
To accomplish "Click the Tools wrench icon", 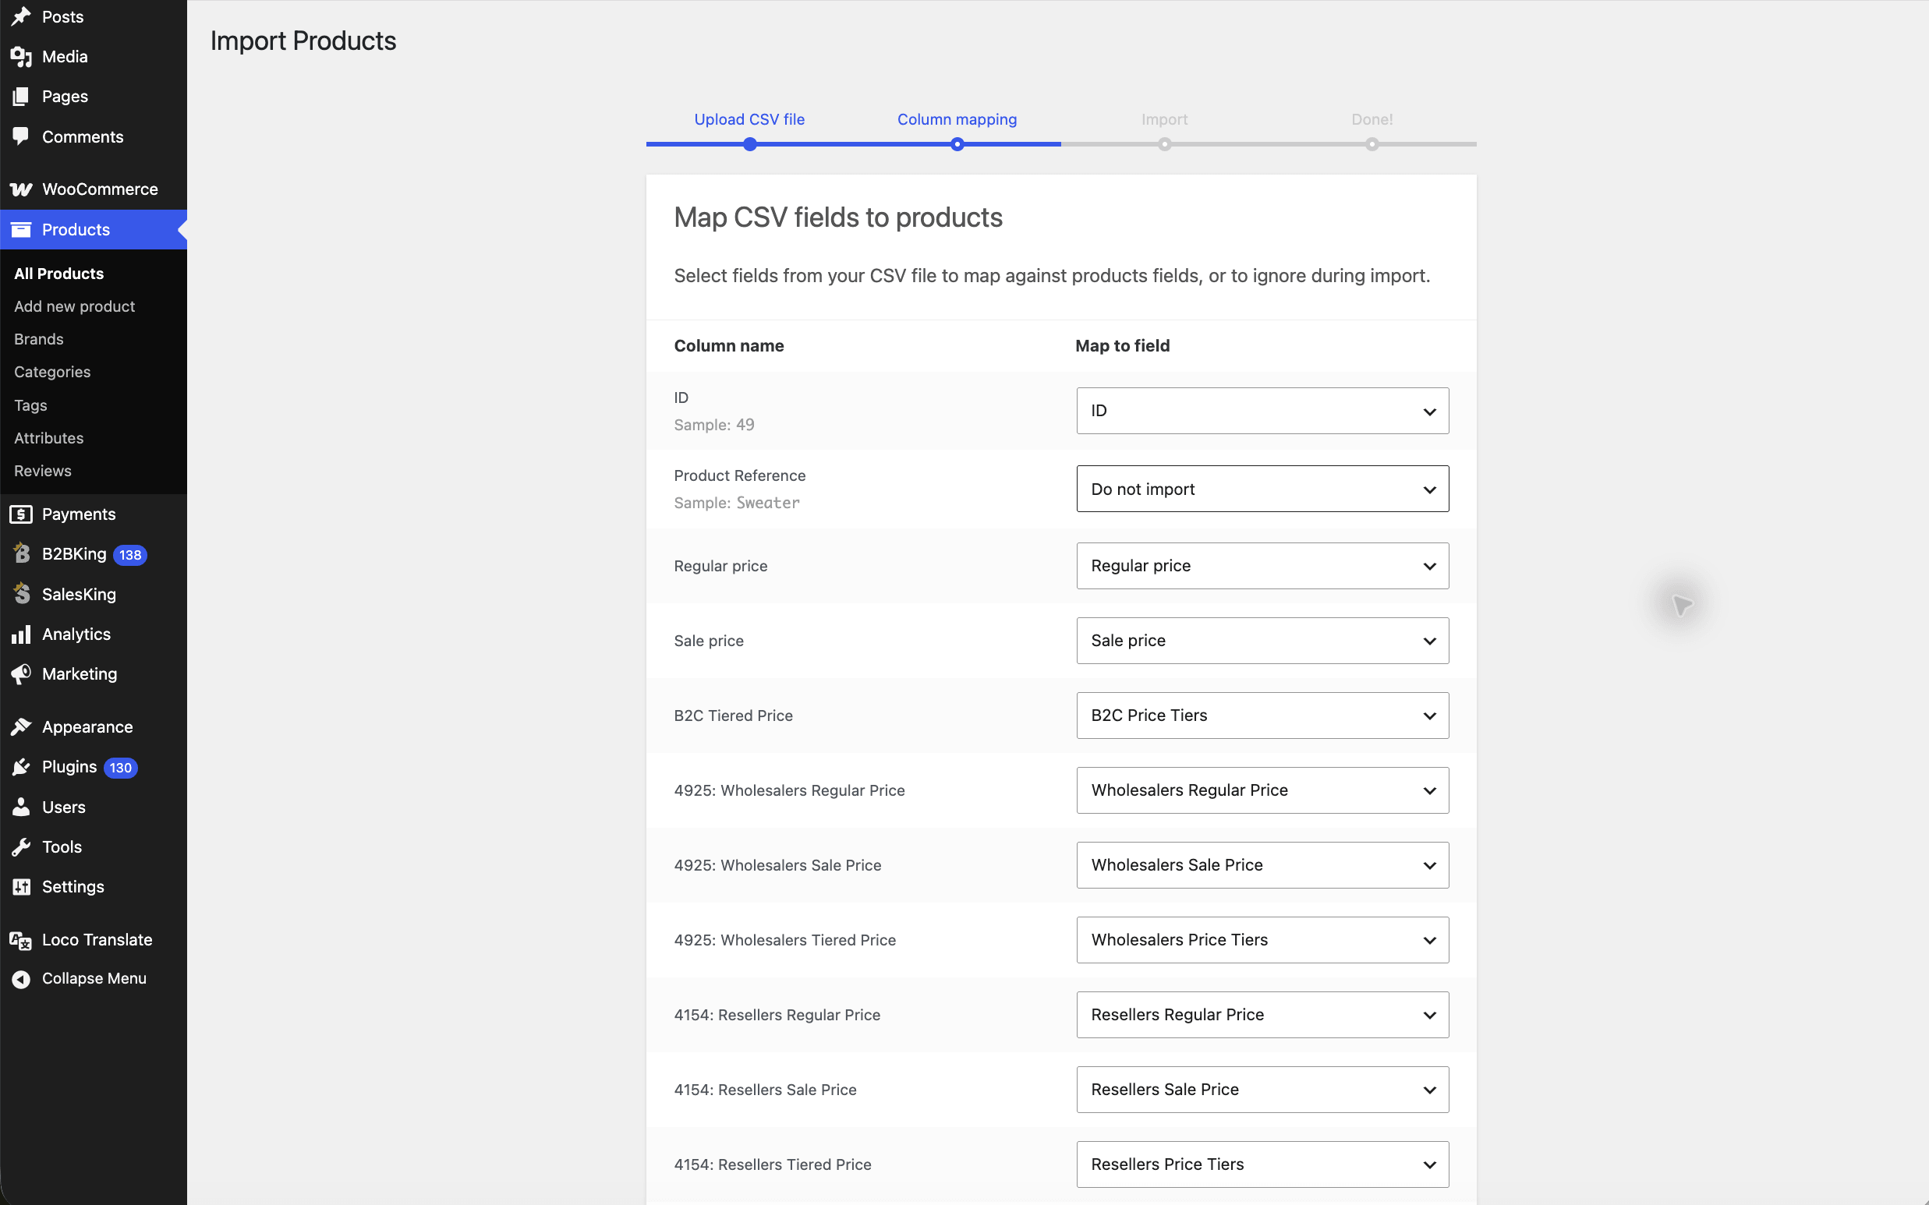I will tap(22, 847).
